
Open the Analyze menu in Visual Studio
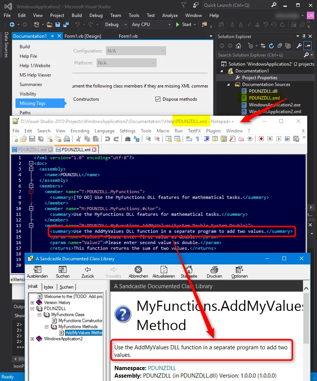click(170, 15)
